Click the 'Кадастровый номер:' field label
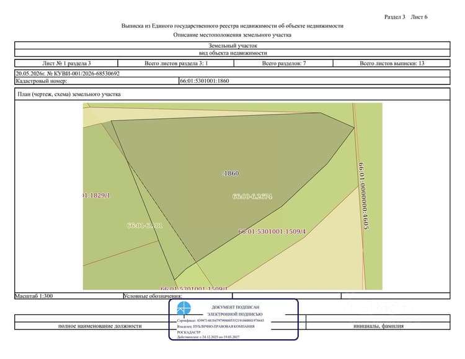 [42, 81]
